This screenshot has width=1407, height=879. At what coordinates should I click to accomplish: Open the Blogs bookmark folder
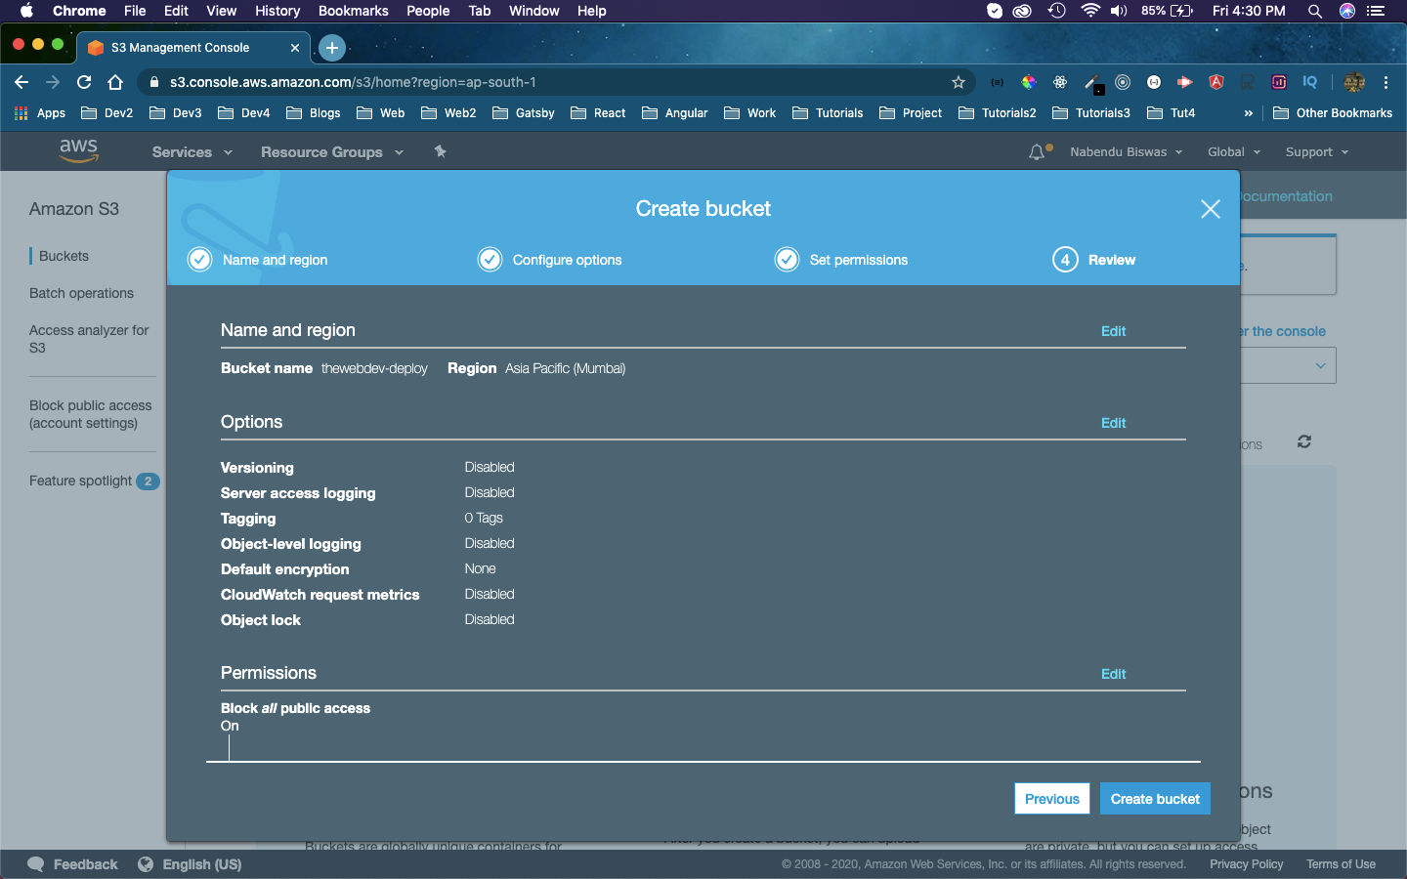[x=314, y=113]
